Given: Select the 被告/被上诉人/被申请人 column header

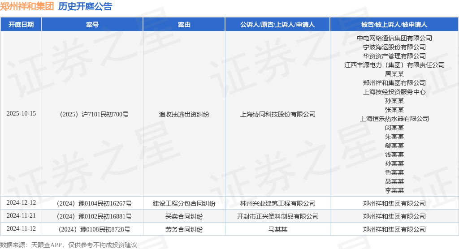Looking at the screenshot, I should tap(394, 25).
